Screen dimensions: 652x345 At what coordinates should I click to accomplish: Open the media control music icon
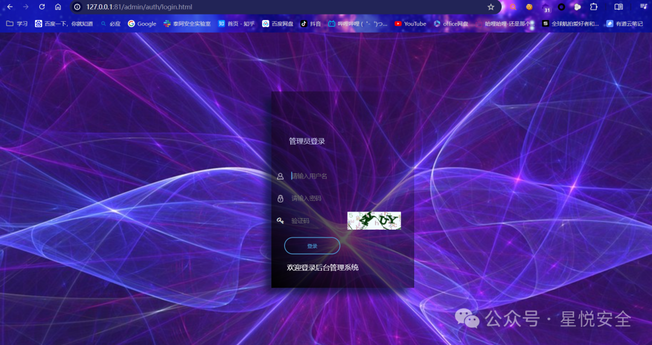pyautogui.click(x=644, y=7)
